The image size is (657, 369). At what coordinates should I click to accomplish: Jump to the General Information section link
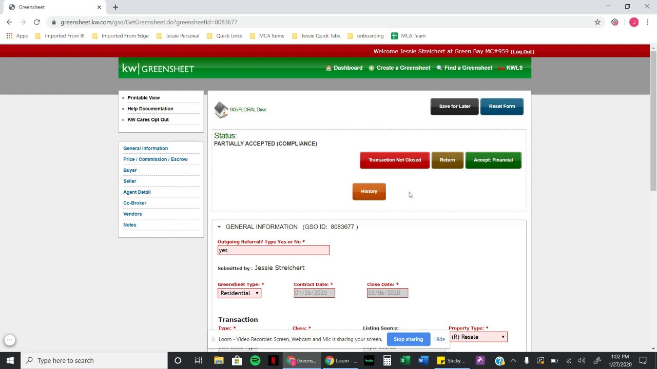coord(145,148)
